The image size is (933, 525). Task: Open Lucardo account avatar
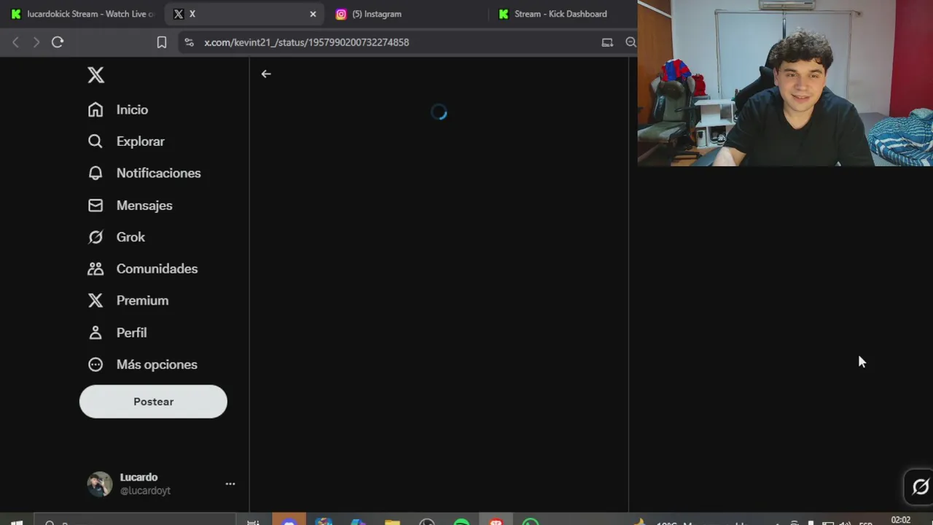(100, 483)
